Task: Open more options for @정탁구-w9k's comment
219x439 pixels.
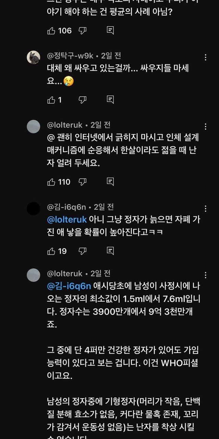Action: pyautogui.click(x=205, y=57)
